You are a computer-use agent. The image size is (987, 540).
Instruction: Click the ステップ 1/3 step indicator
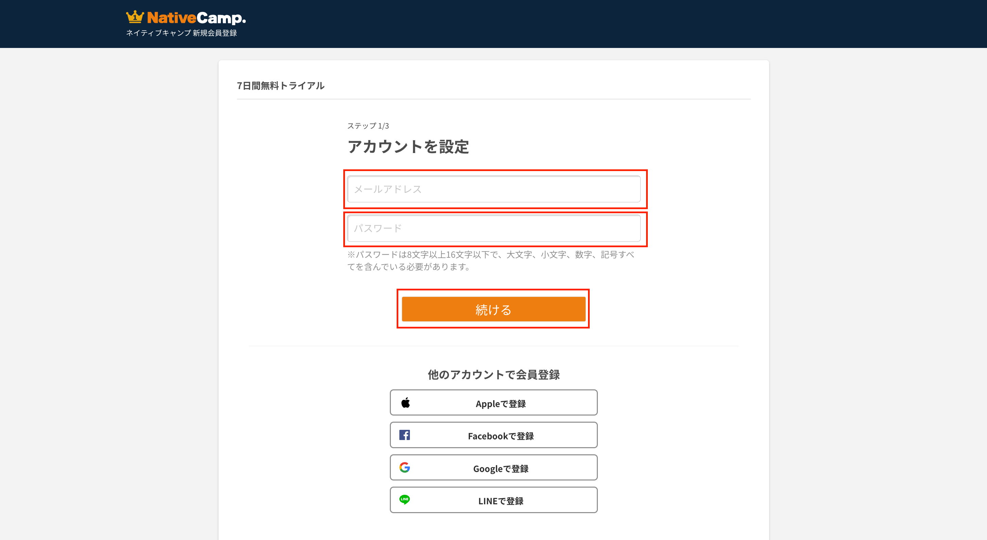point(368,126)
